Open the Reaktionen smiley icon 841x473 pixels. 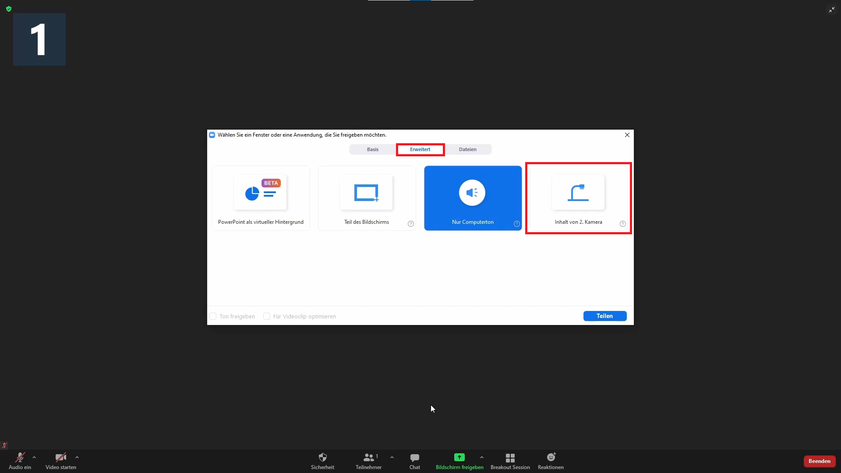tap(551, 458)
